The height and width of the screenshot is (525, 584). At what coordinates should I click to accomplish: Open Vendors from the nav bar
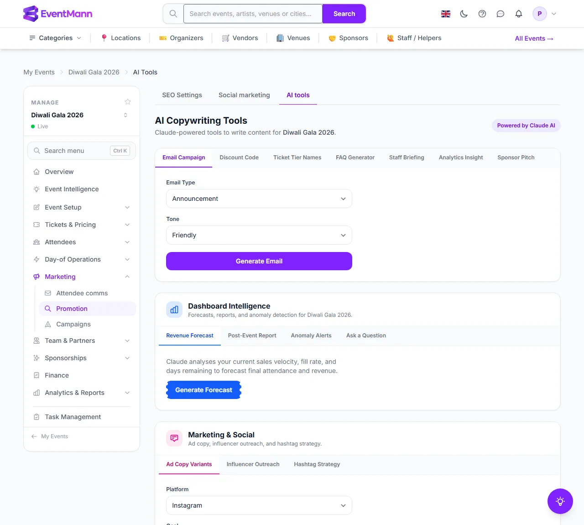[240, 38]
